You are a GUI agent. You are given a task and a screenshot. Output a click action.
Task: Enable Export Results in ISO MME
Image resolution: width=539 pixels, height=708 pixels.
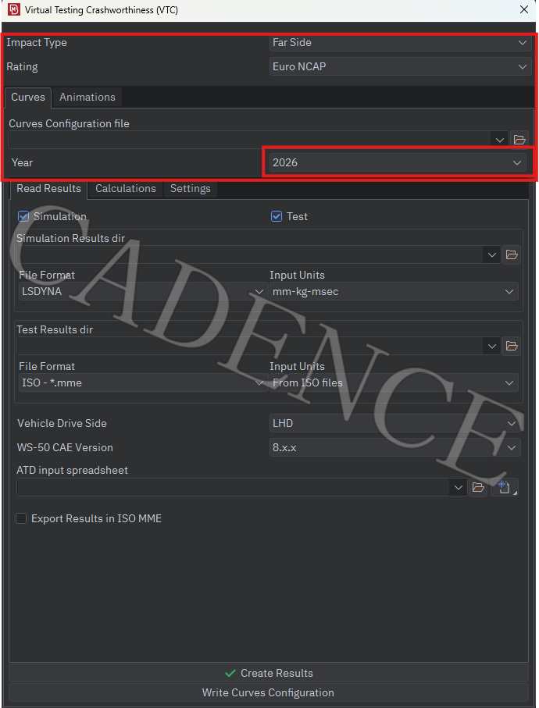point(21,518)
